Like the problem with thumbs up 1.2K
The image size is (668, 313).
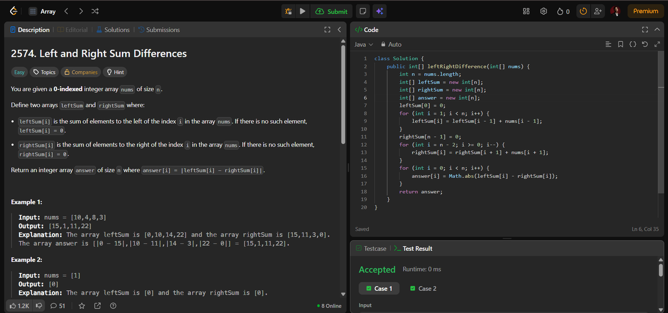tap(19, 305)
